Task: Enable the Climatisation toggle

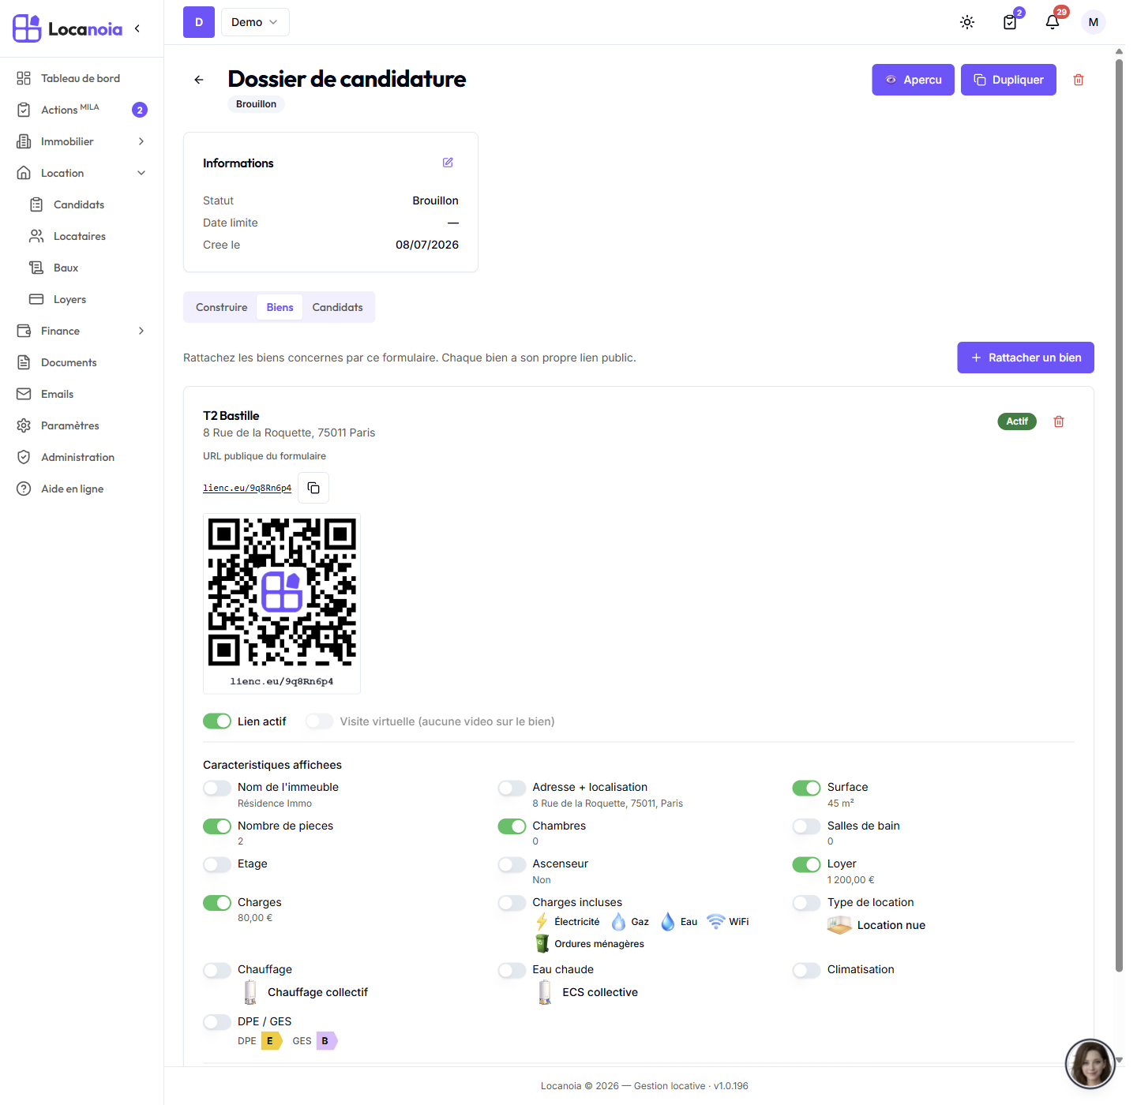Action: 807,970
